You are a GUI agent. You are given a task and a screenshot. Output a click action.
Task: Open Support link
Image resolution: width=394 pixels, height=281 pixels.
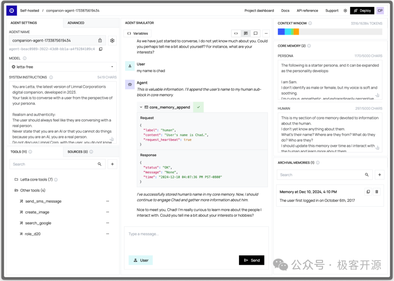(332, 11)
